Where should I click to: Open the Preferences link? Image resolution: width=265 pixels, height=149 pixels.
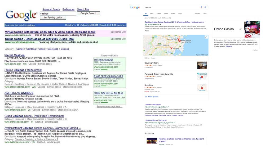68,9
